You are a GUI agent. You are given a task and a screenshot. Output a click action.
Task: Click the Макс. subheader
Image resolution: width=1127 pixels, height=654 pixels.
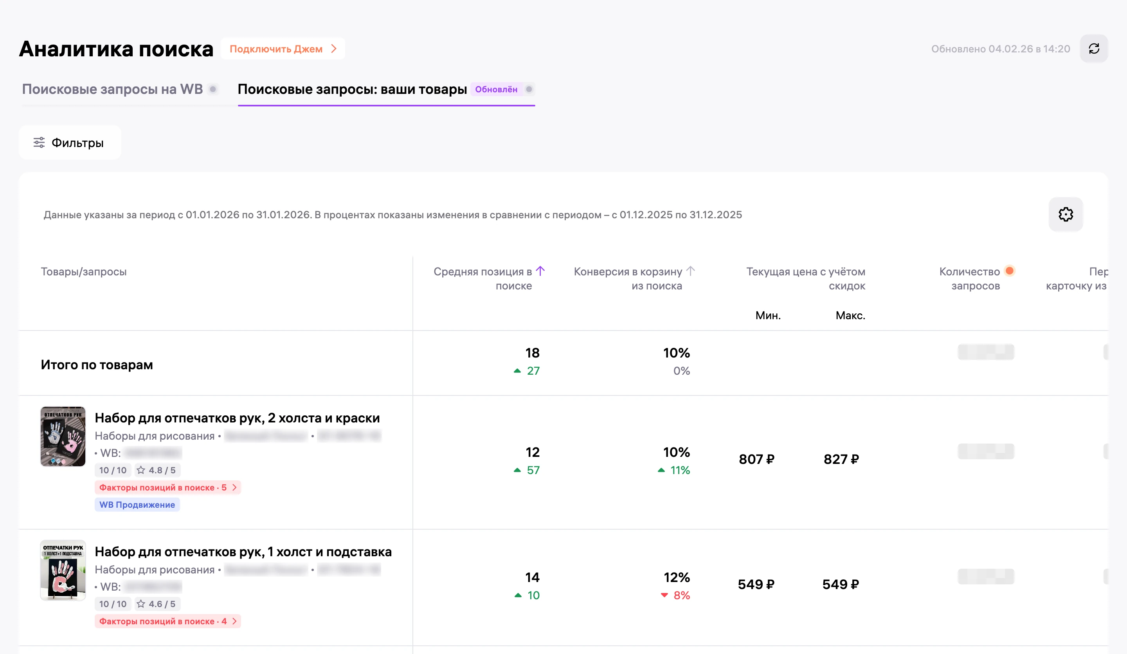[850, 316]
